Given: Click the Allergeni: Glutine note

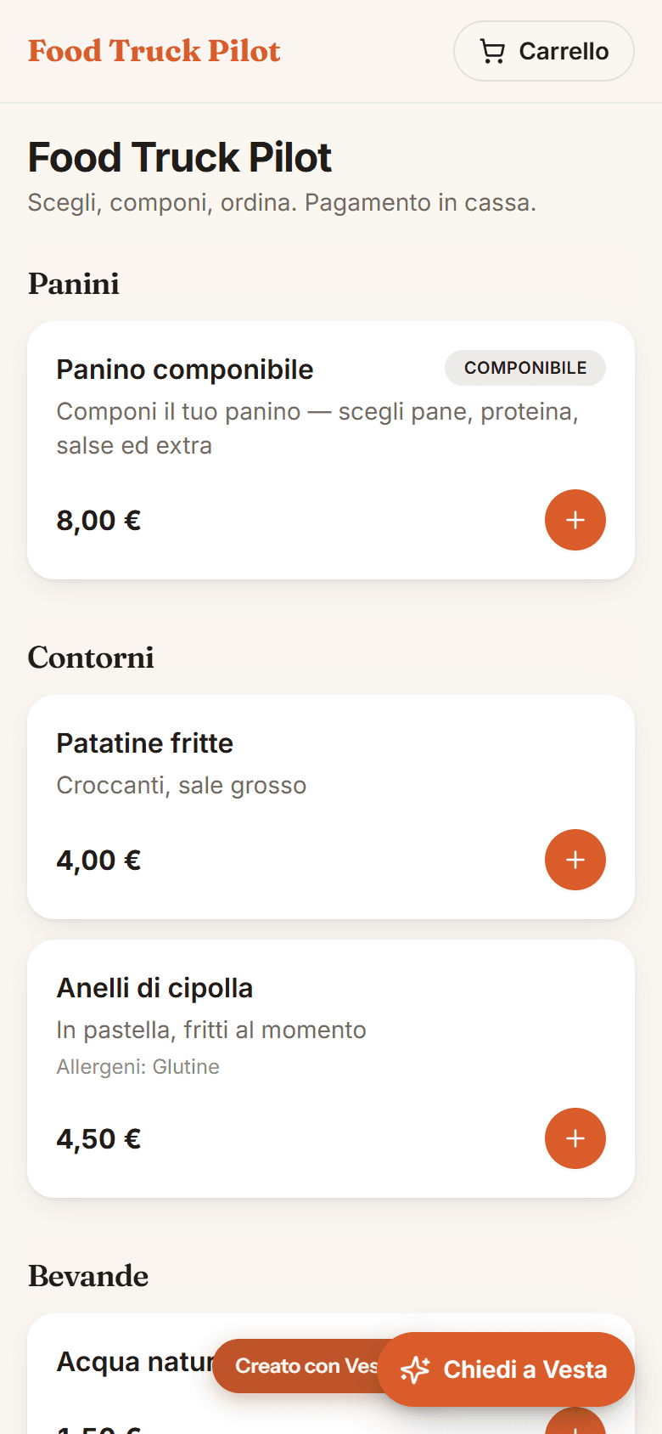Looking at the screenshot, I should [x=138, y=1067].
